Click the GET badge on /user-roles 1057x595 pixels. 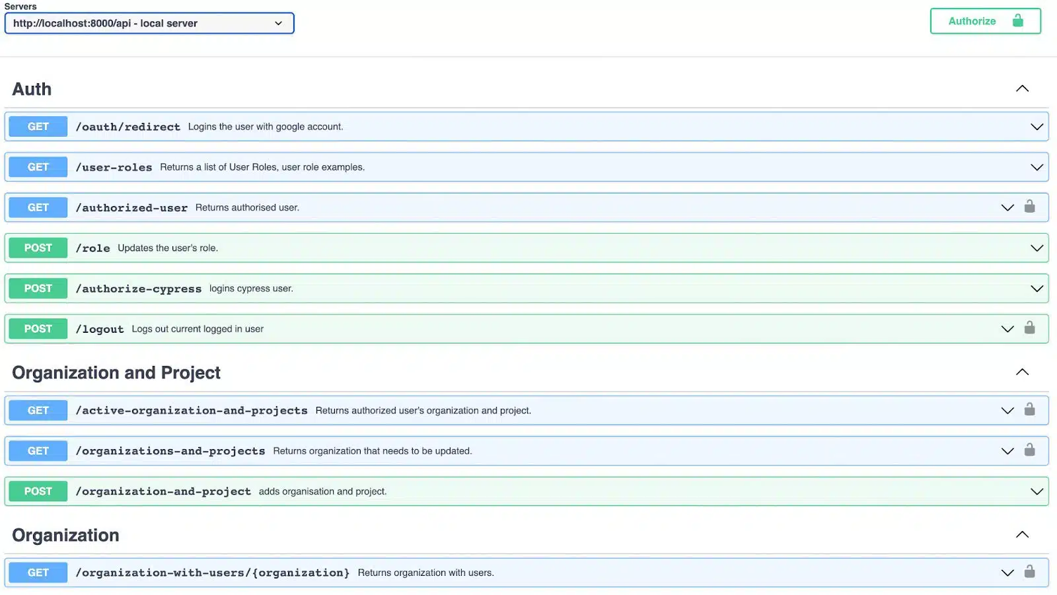tap(38, 166)
